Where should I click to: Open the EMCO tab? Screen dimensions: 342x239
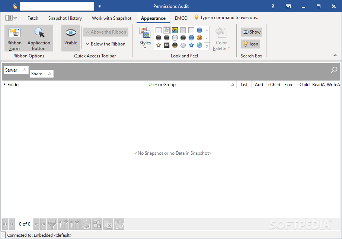pos(181,18)
